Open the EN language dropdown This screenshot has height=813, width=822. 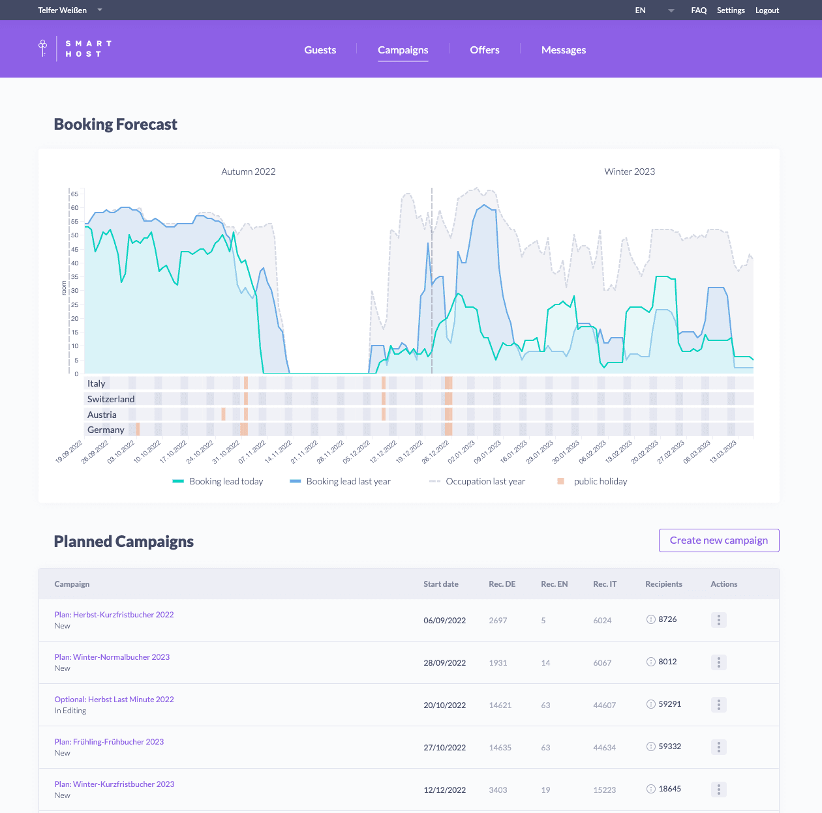(671, 10)
